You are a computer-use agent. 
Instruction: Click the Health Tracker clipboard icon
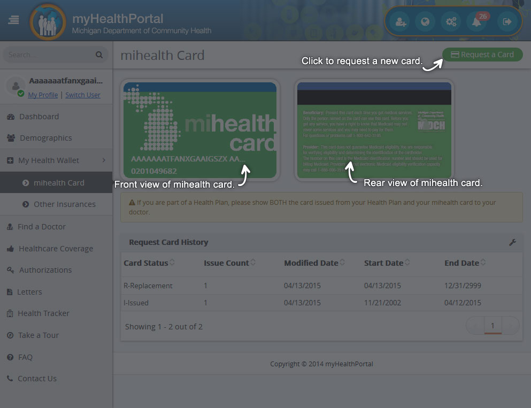(x=10, y=313)
